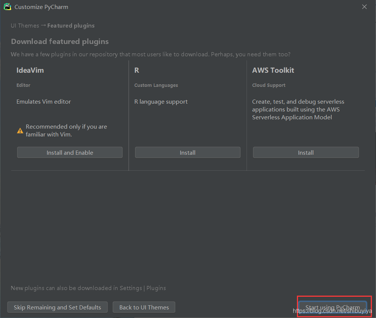Close the Customize PyCharm dialog
376x318 pixels.
click(364, 7)
